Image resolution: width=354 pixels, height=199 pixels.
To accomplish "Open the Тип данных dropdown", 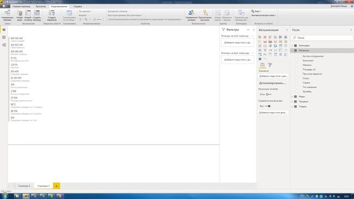I will [86, 11].
